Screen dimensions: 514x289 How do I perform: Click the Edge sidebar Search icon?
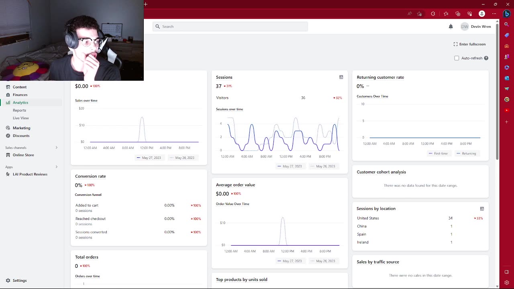[507, 24]
